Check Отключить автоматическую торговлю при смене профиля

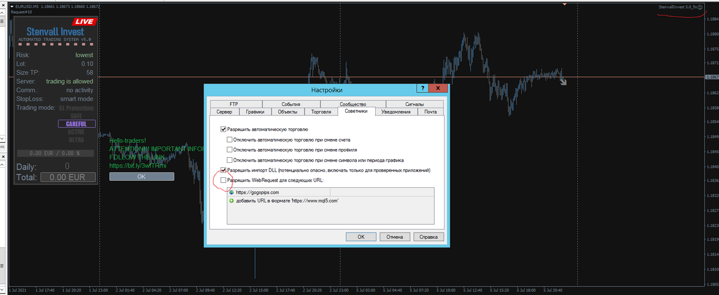pos(230,149)
